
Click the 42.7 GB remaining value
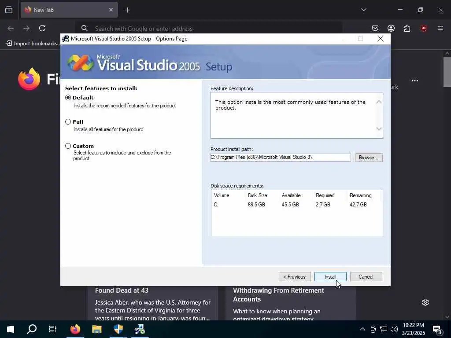358,205
